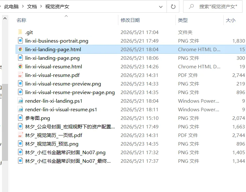Select the file name render-lin-xi-visual-resume.ps1
The image size is (246, 192).
(61, 110)
